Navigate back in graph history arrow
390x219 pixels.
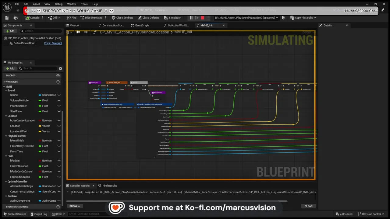[x=78, y=32]
